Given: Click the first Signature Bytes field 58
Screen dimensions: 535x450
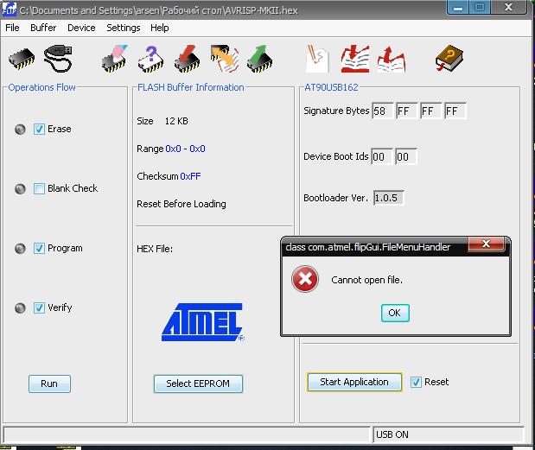Looking at the screenshot, I should [x=383, y=111].
